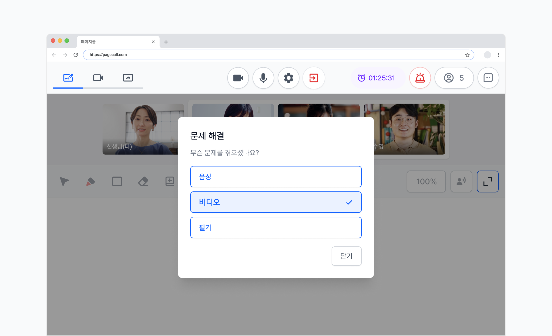This screenshot has height=336, width=552.
Task: Mute the microphone button
Action: tap(263, 78)
